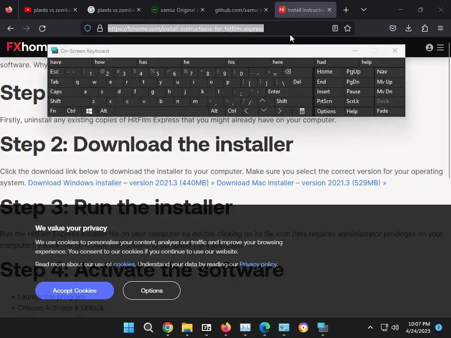The image size is (451, 338).
Task: Bookmark this page with the star icon
Action: pos(347,28)
